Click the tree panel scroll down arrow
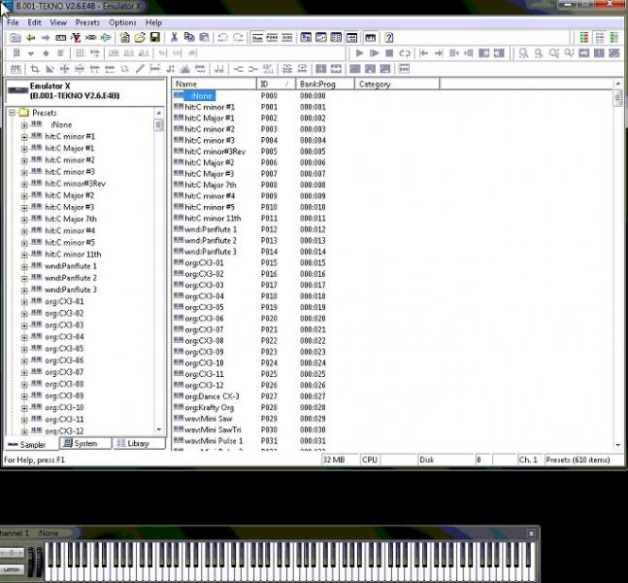This screenshot has height=583, width=628. pyautogui.click(x=158, y=429)
